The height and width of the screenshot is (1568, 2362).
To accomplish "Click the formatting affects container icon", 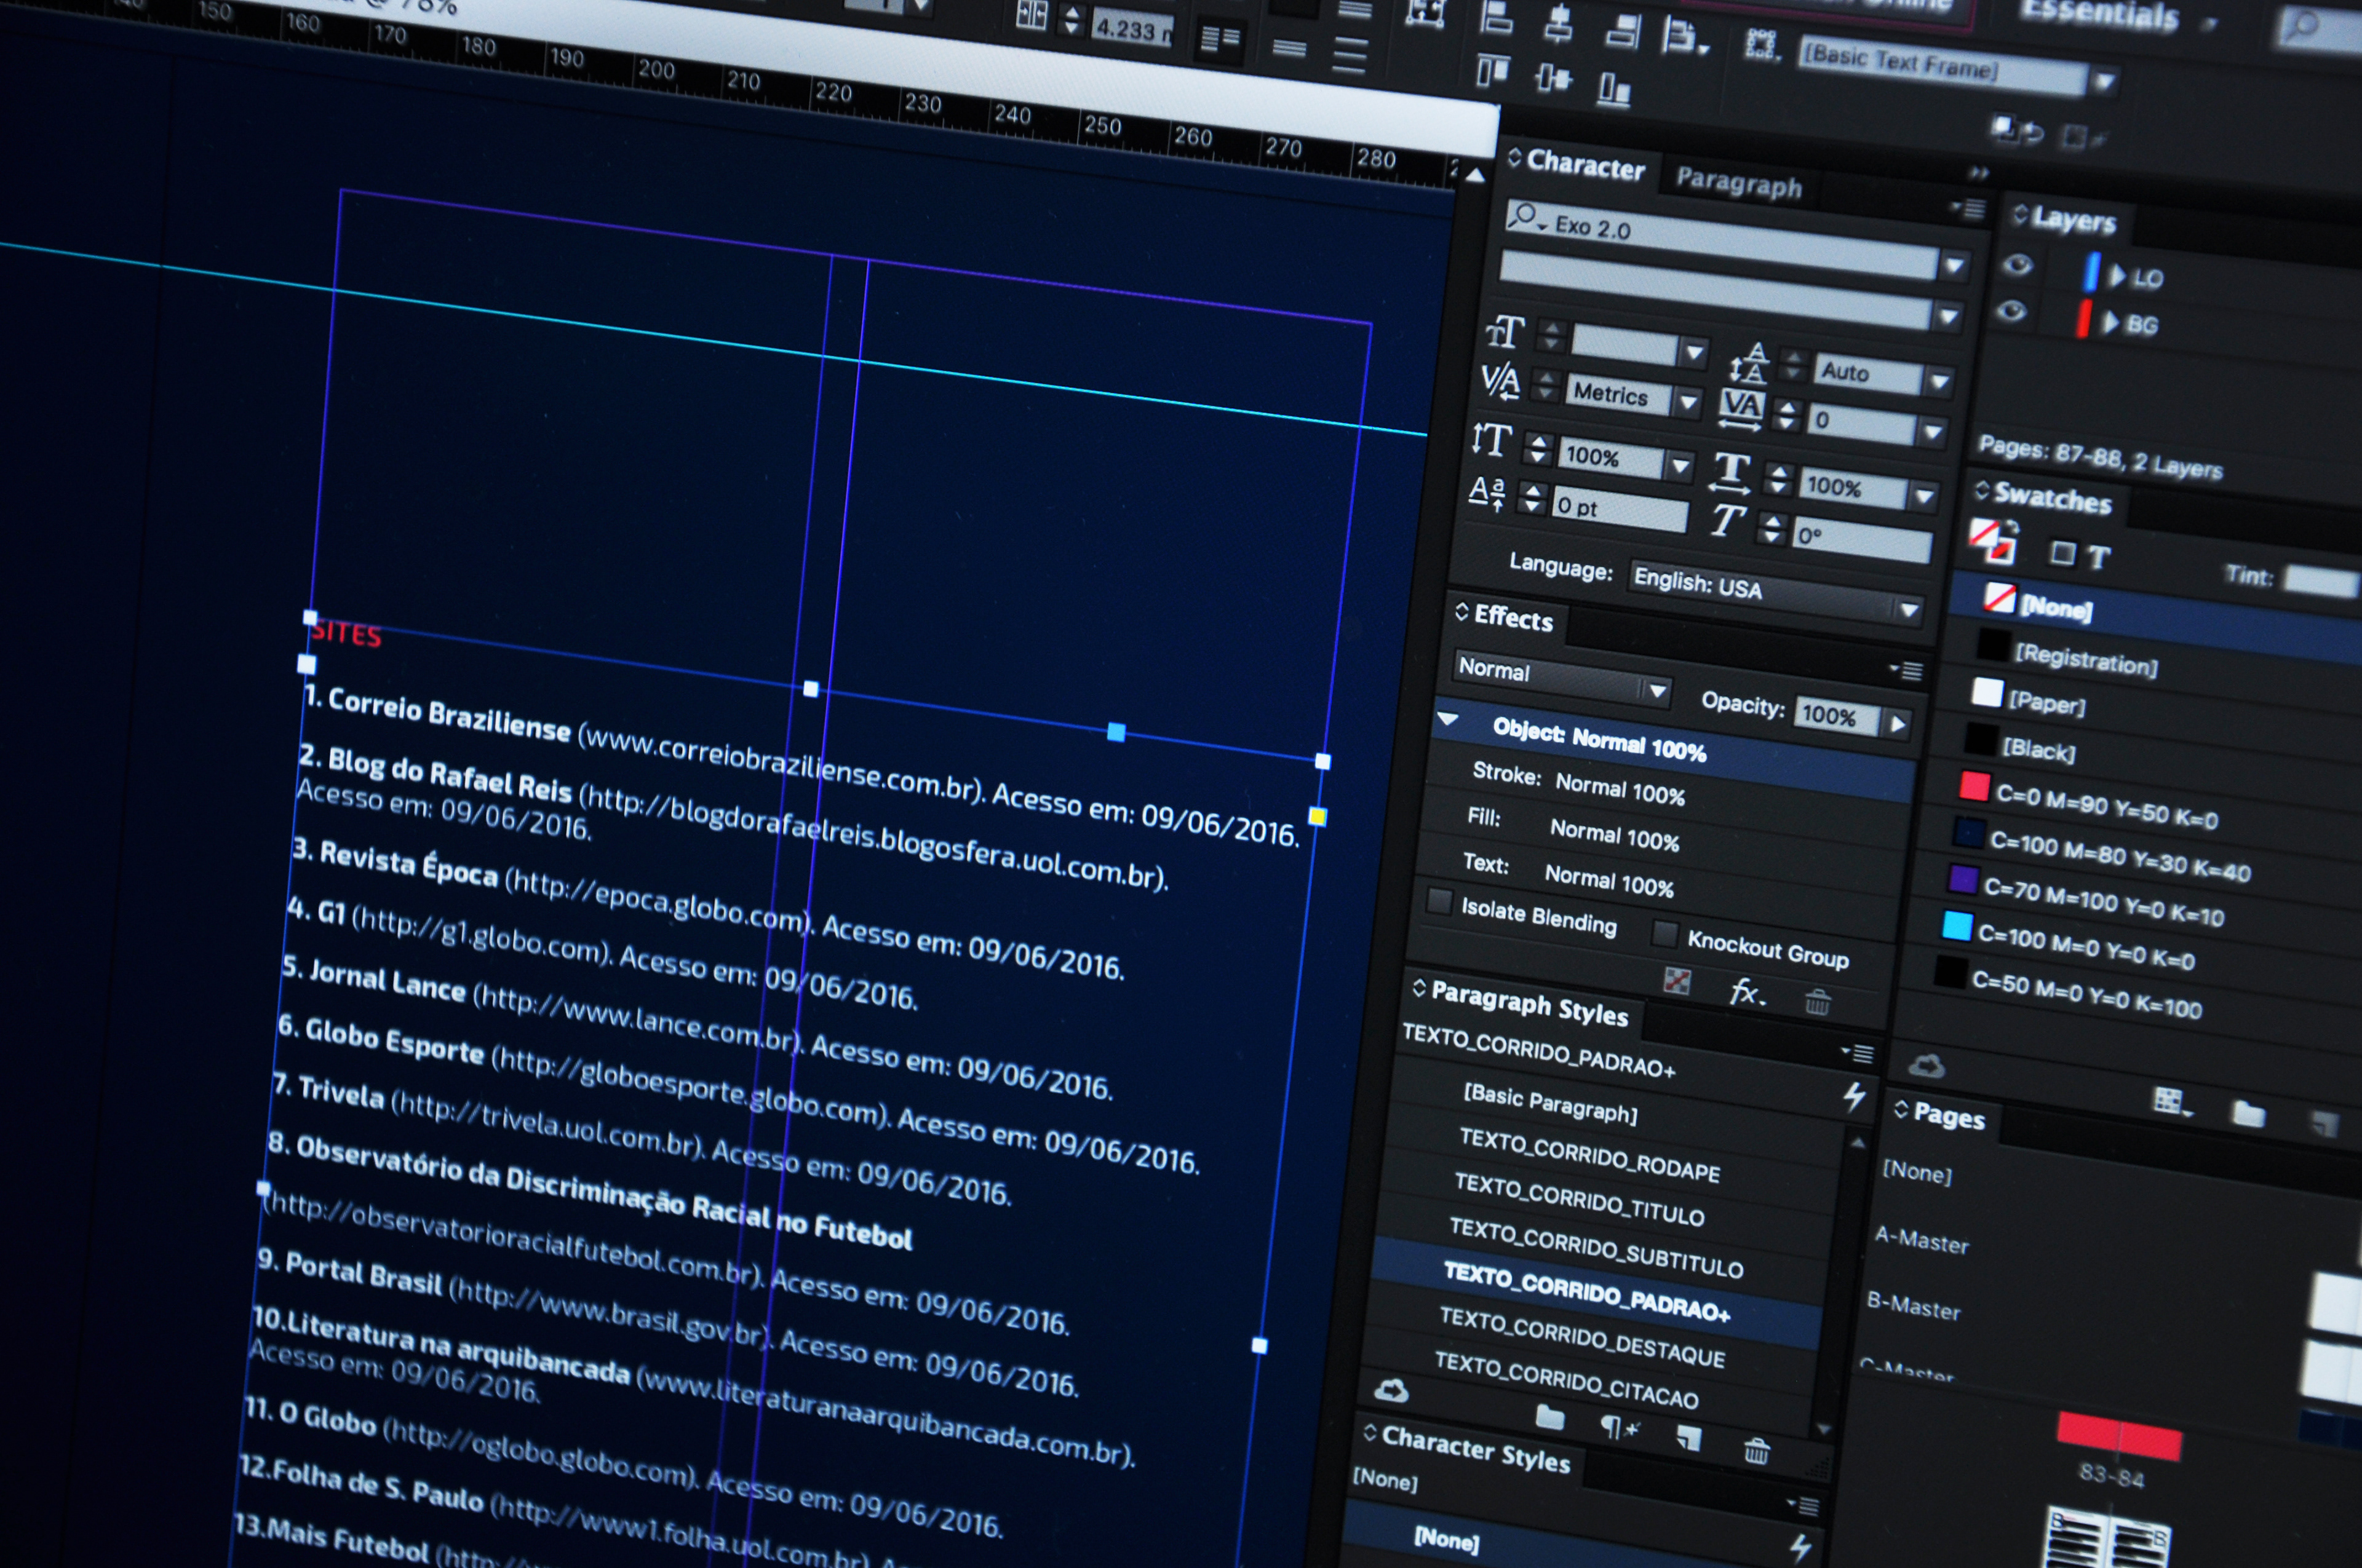I will [2062, 553].
